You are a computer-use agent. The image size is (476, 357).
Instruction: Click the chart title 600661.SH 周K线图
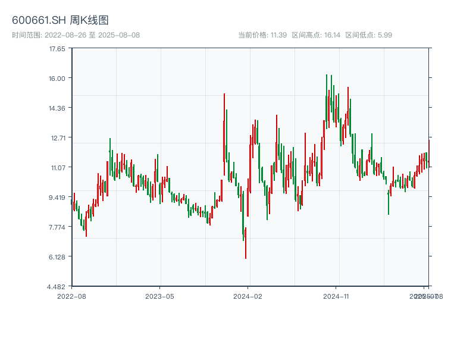coord(60,20)
